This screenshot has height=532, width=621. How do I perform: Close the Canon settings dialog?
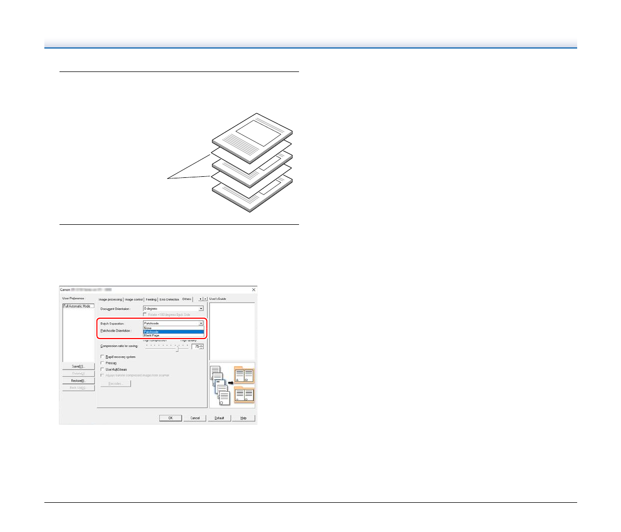coord(254,289)
